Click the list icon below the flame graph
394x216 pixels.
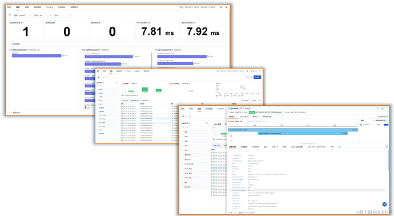pyautogui.click(x=231, y=136)
